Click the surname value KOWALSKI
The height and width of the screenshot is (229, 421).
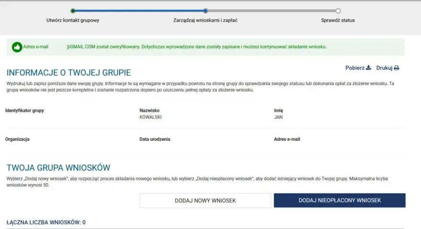(x=151, y=117)
